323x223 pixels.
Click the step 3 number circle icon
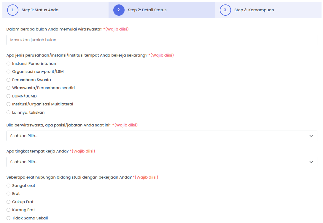[225, 10]
